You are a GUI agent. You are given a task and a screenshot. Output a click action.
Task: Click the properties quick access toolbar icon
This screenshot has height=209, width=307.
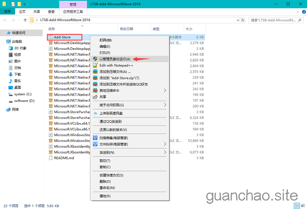[13, 4]
